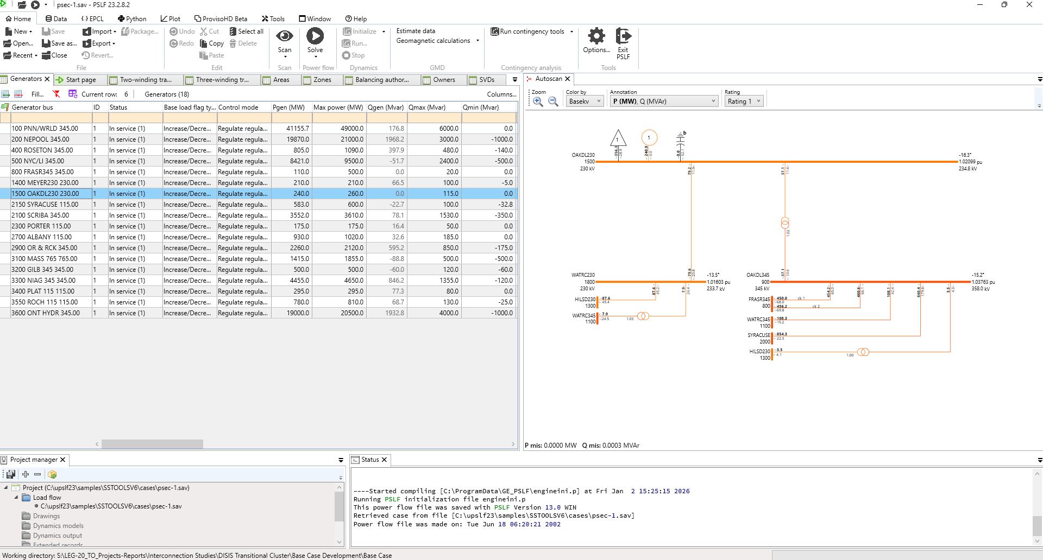
Task: Collapse the Load flow tree node
Action: [x=16, y=497]
